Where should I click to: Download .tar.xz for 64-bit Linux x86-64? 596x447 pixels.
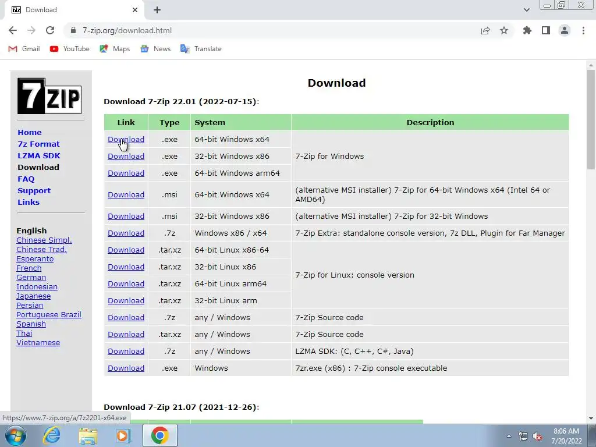126,250
